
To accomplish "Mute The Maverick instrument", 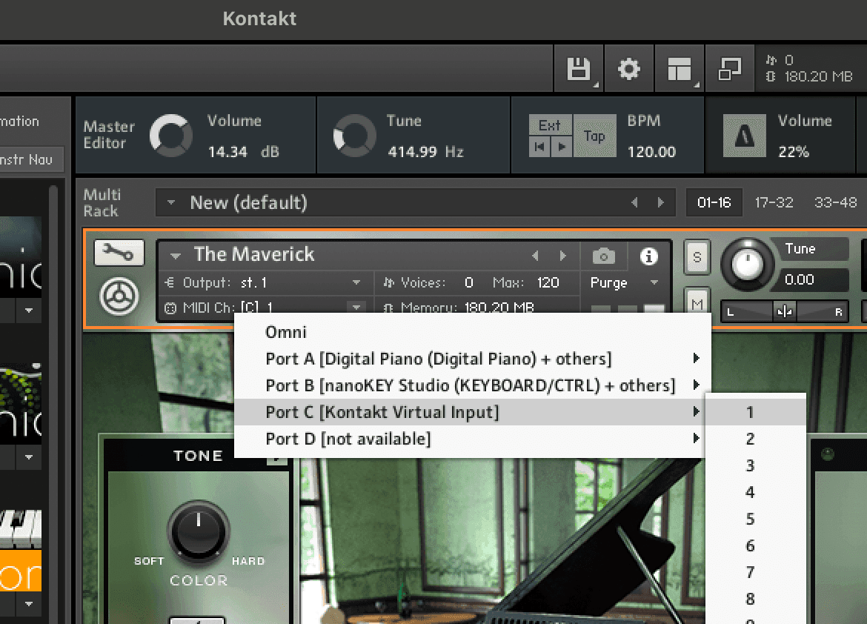I will point(697,304).
